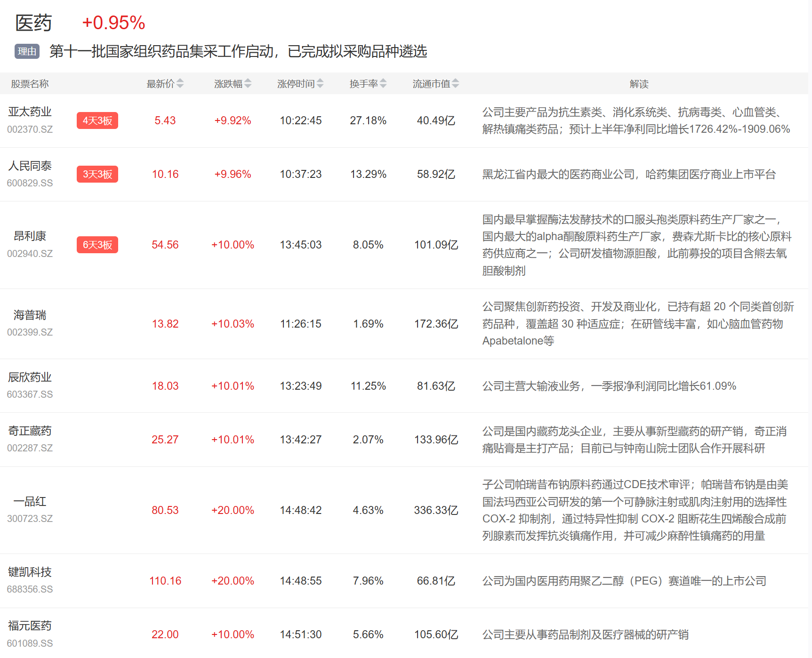Screen dimensions: 812x658
Task: Click the 理由 tag badge
Action: [27, 51]
